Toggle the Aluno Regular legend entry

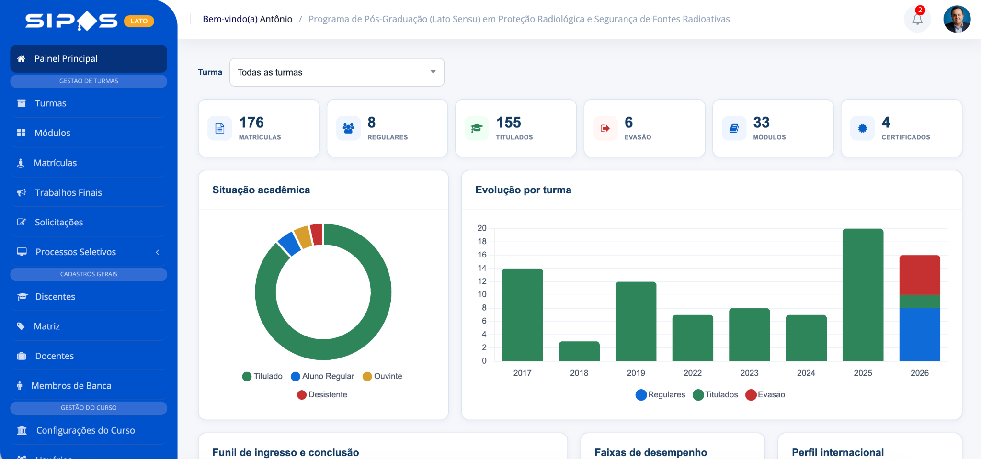(x=323, y=376)
